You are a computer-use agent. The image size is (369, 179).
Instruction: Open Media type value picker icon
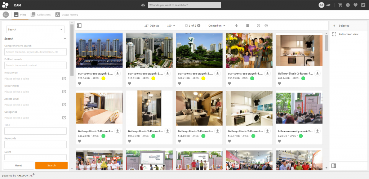point(64,79)
